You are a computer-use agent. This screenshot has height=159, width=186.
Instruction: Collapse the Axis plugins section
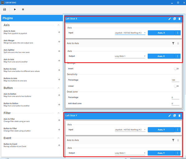tap(58, 25)
